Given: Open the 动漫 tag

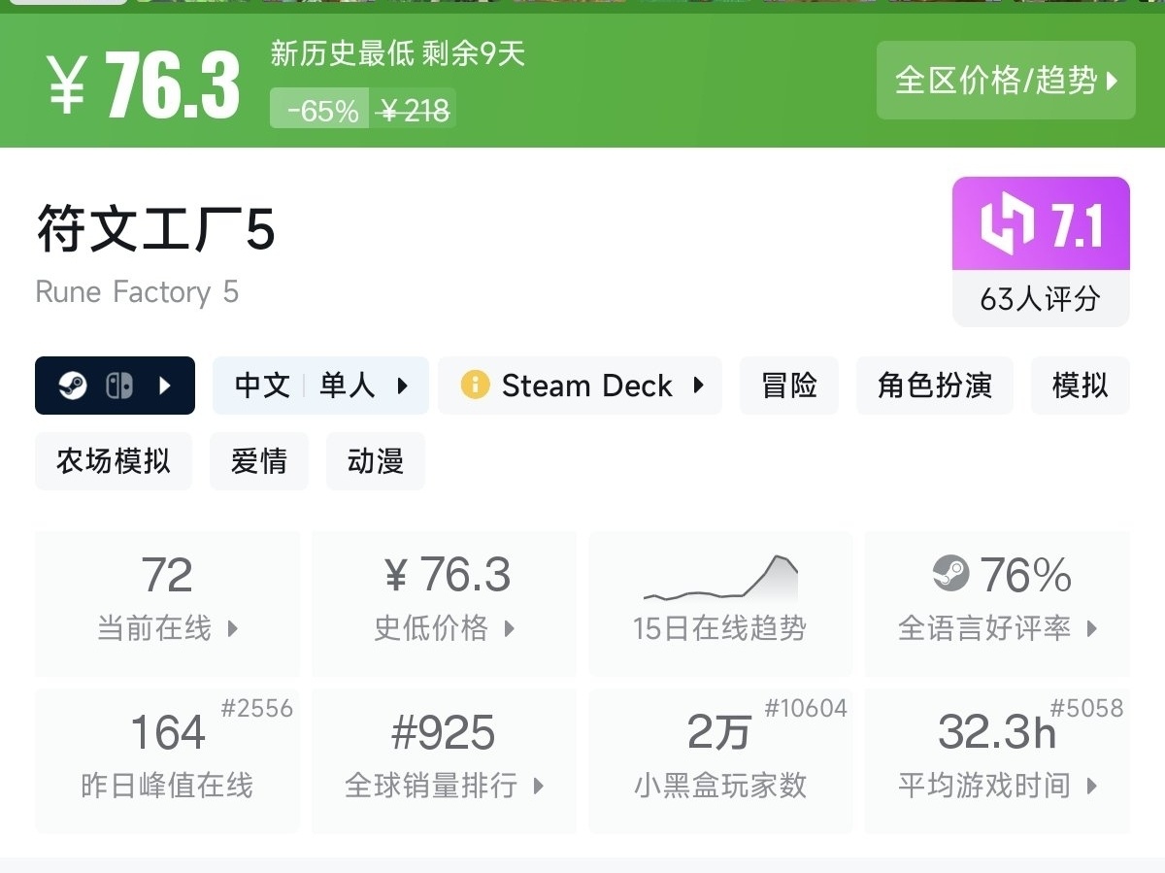Looking at the screenshot, I should pos(375,461).
